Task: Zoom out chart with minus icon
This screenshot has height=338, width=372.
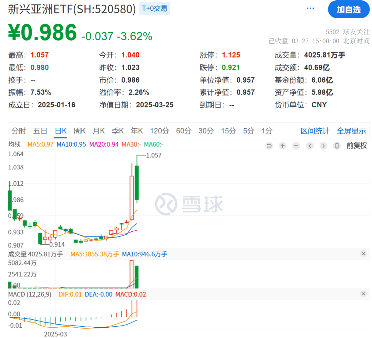Action: point(296,146)
